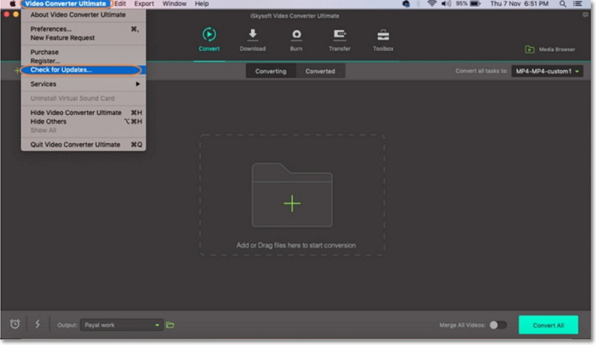This screenshot has height=345, width=596.
Task: Switch to the Converted tab
Action: point(320,71)
